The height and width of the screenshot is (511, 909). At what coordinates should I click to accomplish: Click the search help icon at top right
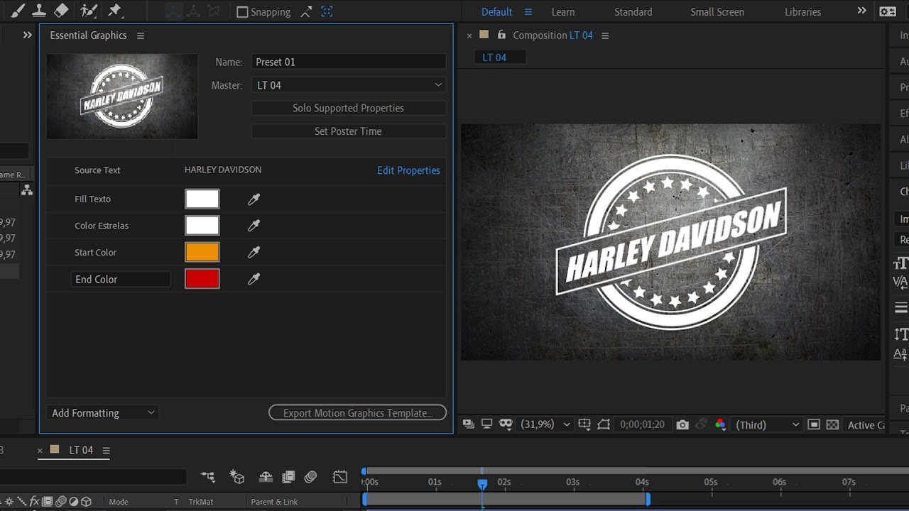point(888,11)
